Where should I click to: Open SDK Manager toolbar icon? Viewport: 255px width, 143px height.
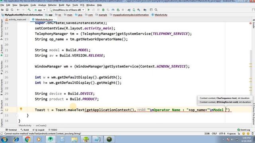[x=139, y=10]
